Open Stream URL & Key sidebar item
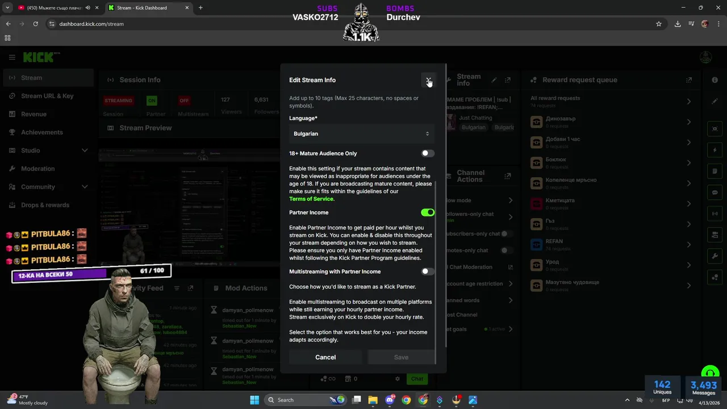Viewport: 727px width, 409px height. (x=48, y=96)
